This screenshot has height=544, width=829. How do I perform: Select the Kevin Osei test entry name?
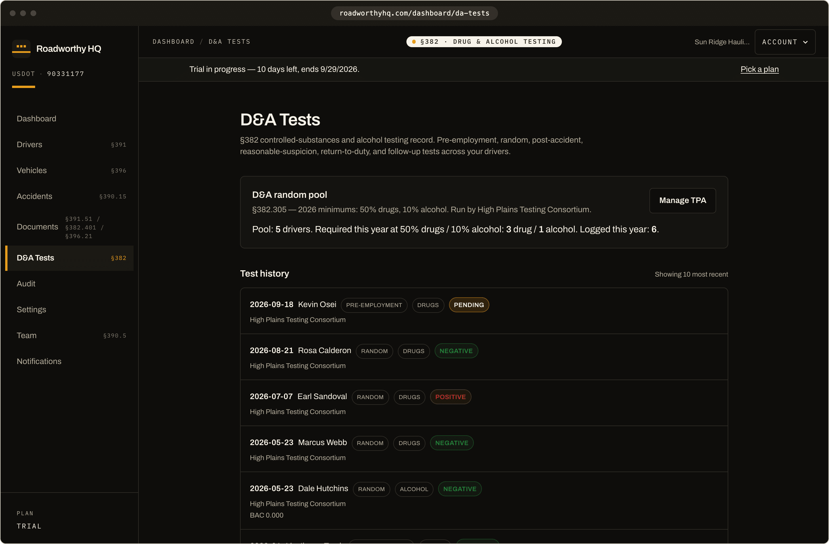[317, 305]
